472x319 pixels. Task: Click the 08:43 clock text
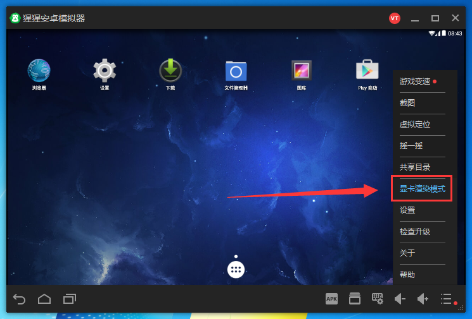tap(455, 33)
